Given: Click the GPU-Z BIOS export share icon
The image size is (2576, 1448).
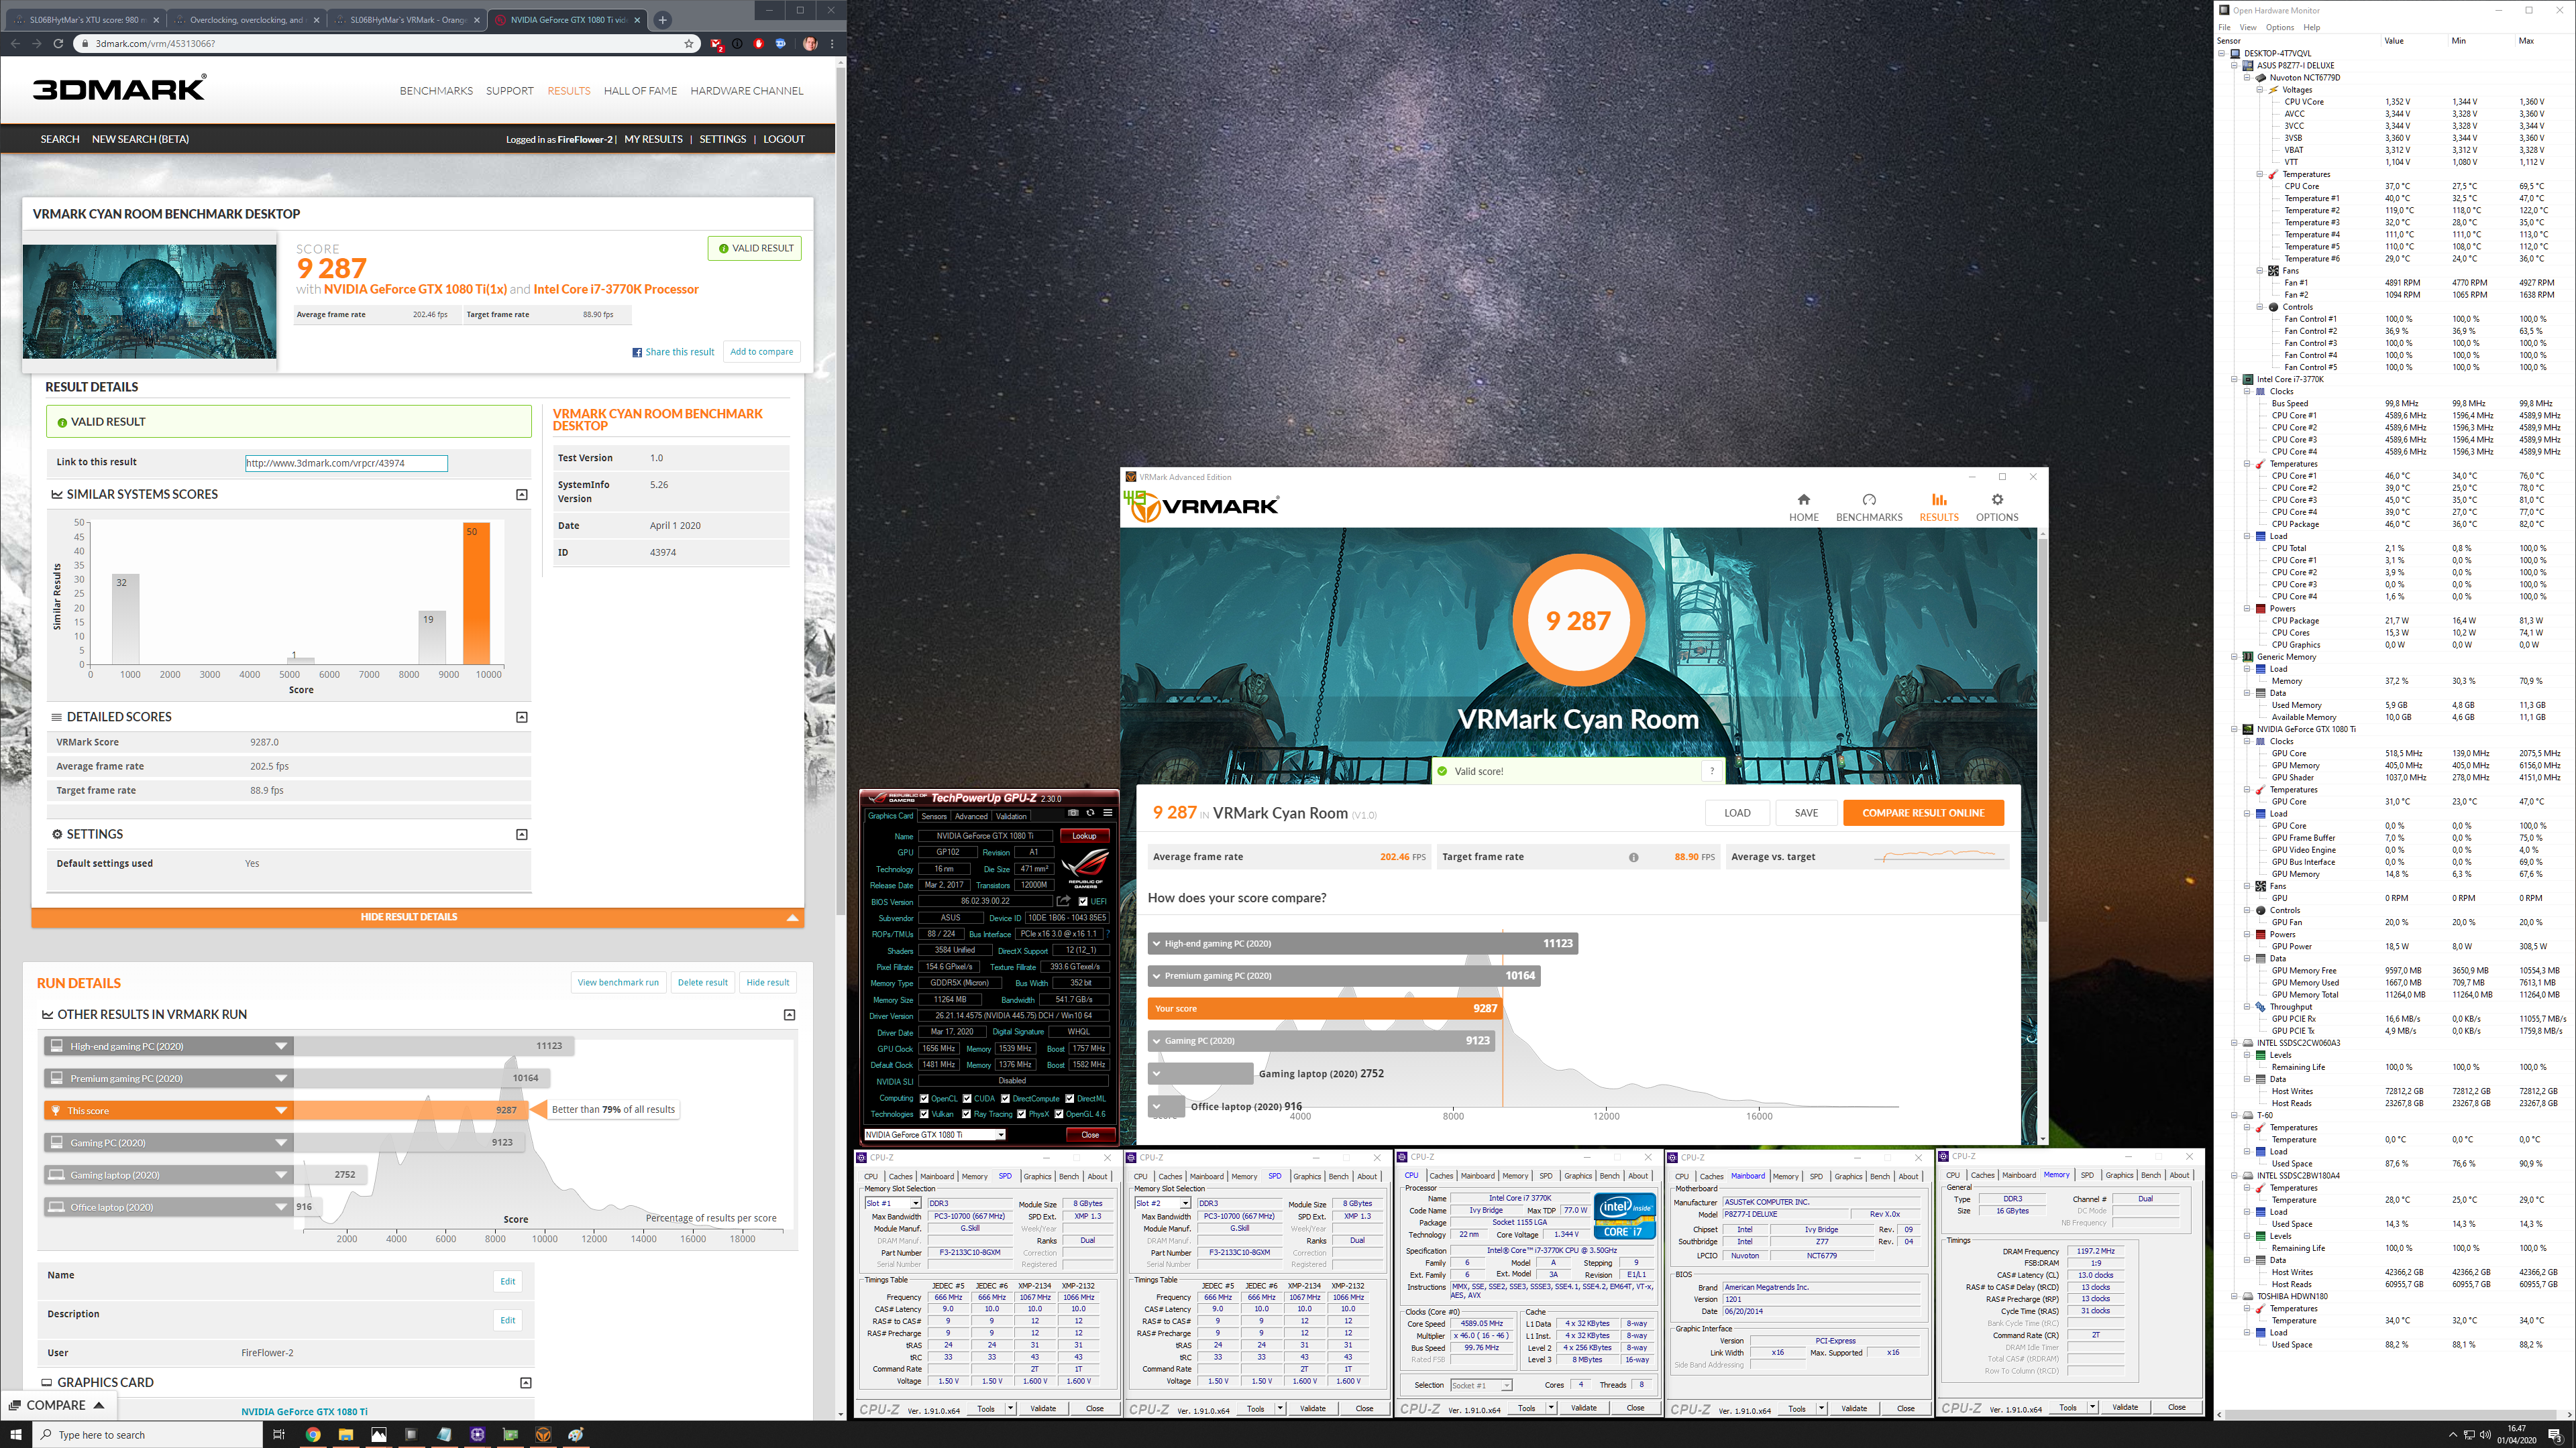Looking at the screenshot, I should click(1064, 902).
